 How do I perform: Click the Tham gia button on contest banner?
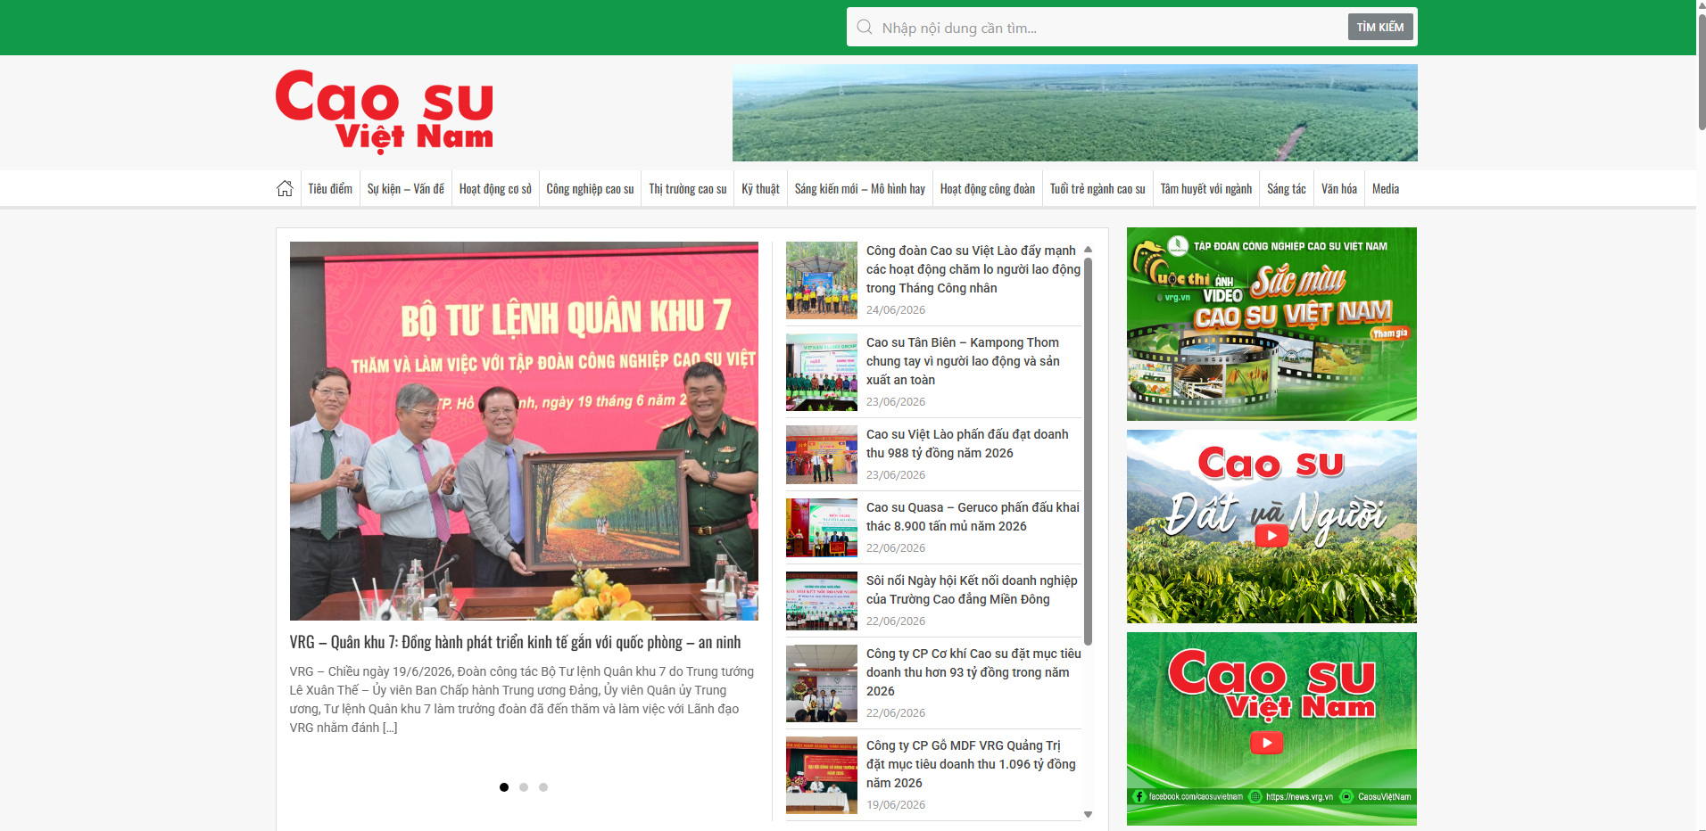[x=1389, y=333]
